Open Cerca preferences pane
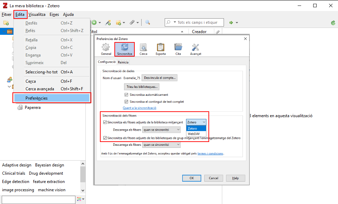 pyautogui.click(x=143, y=49)
